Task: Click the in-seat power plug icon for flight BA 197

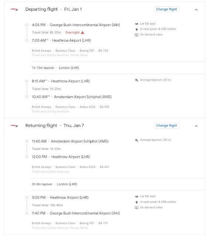Action: click(x=136, y=202)
